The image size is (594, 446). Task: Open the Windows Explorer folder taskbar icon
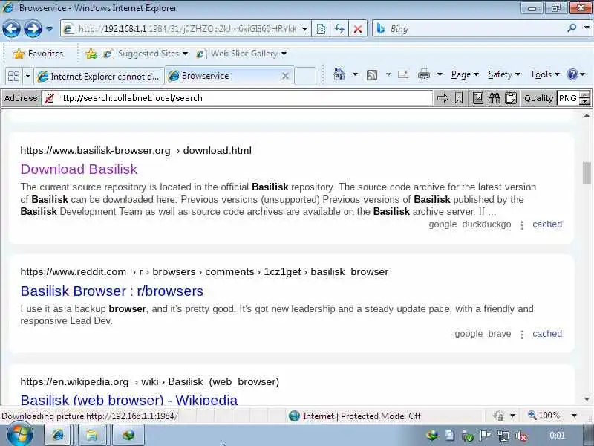coord(91,435)
